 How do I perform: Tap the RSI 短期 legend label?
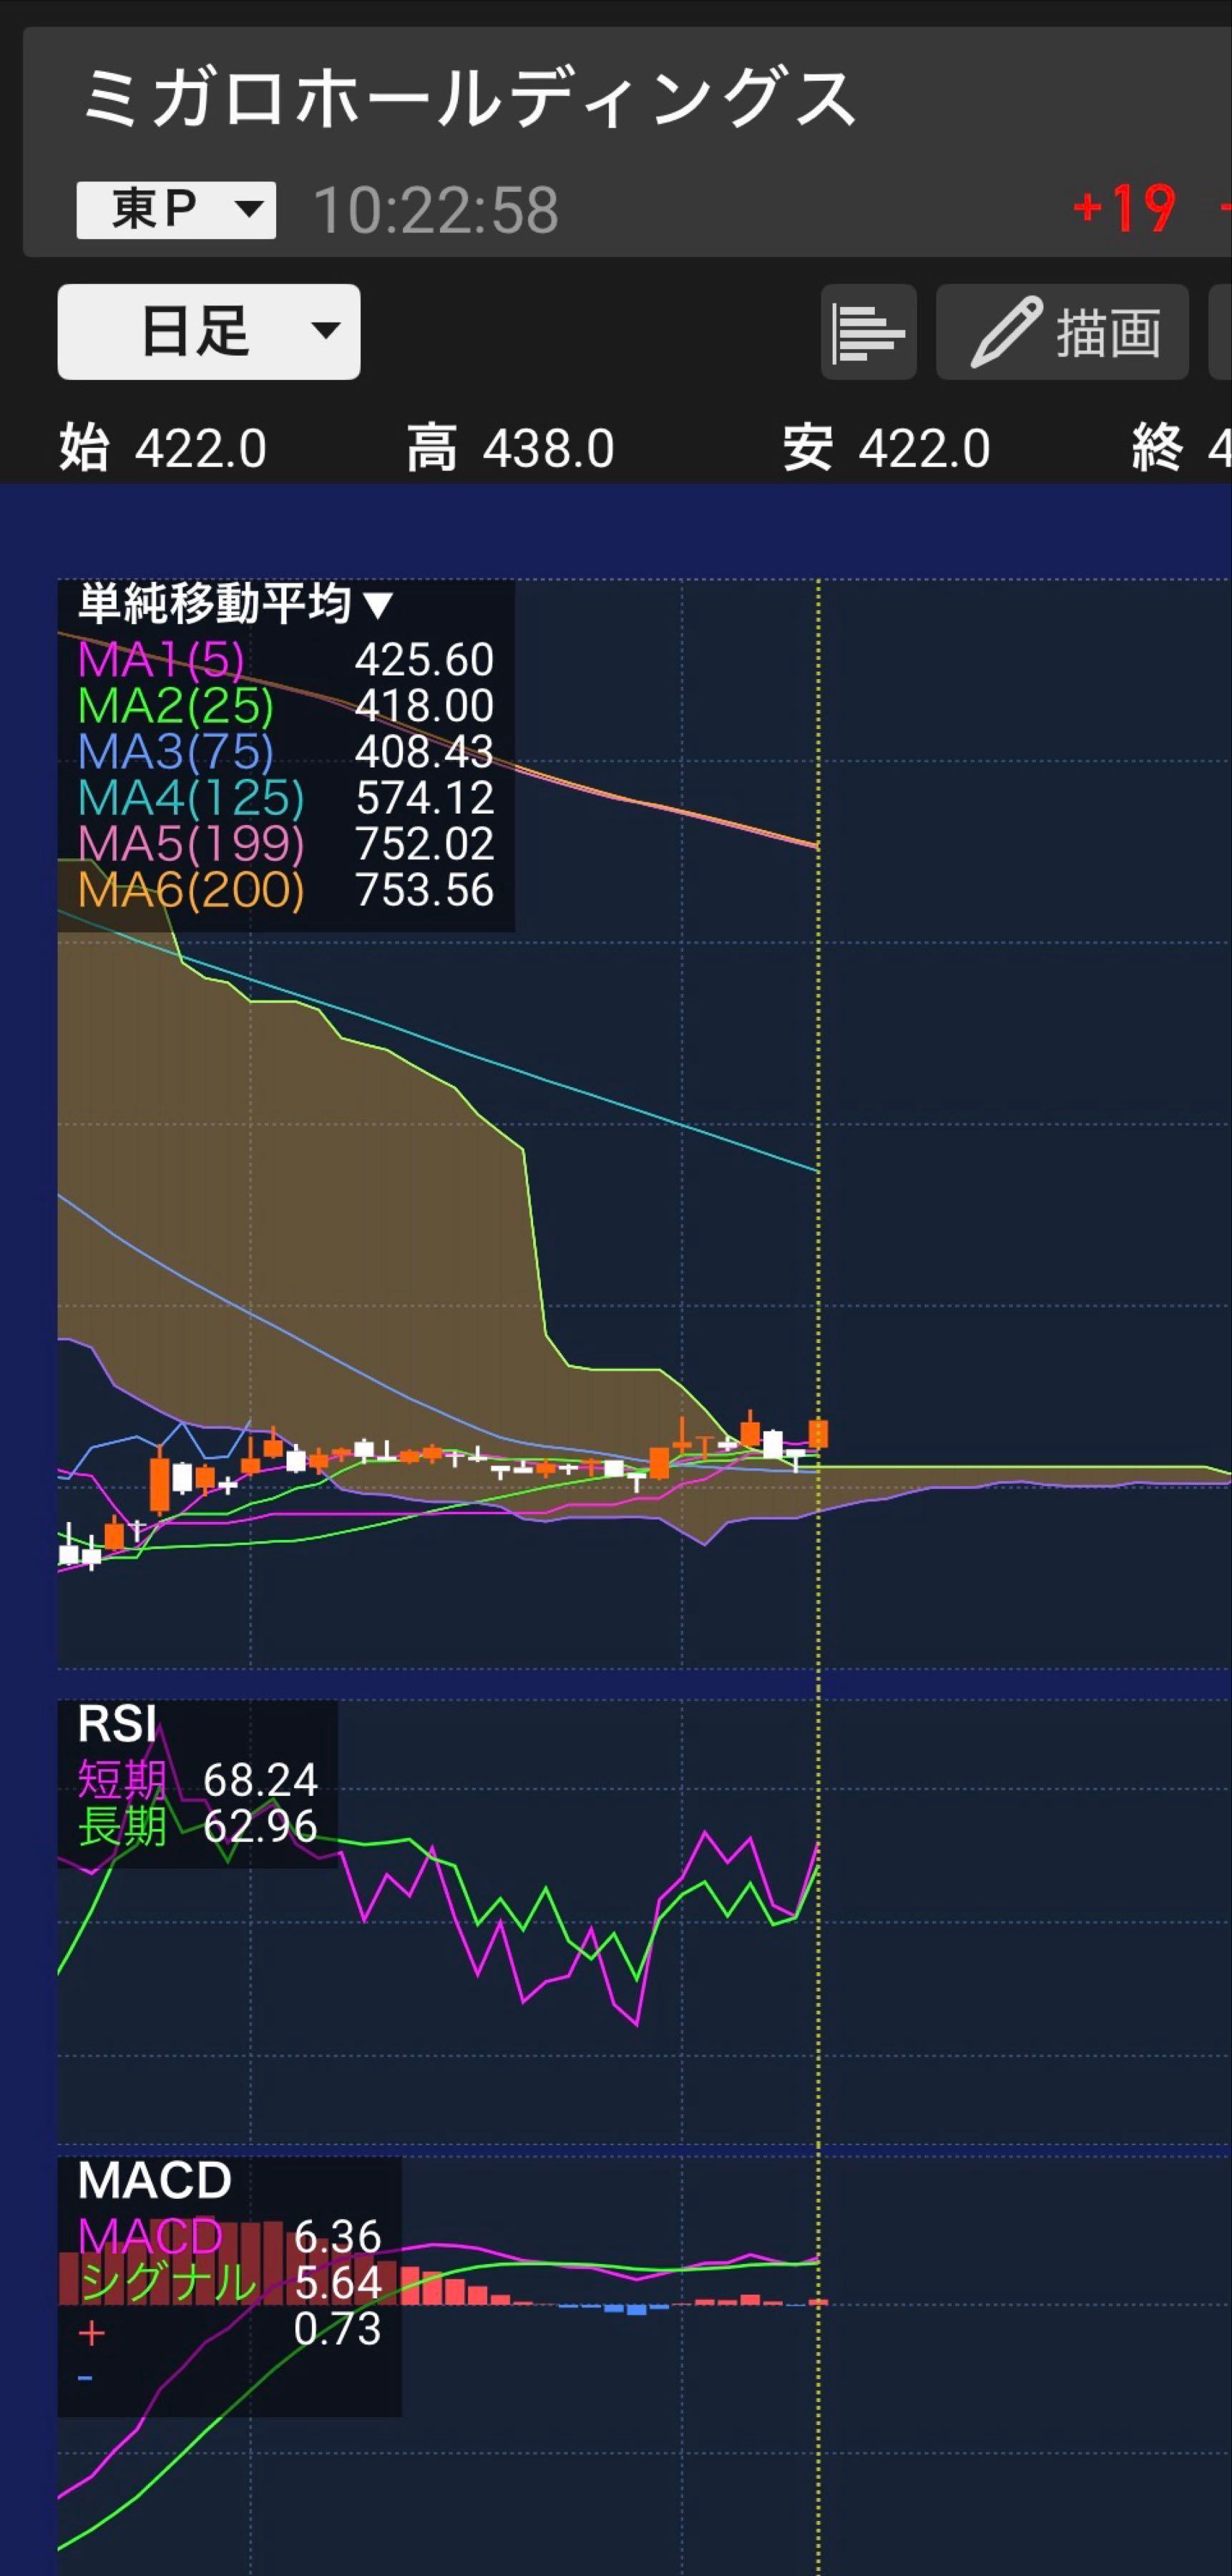(122, 1780)
